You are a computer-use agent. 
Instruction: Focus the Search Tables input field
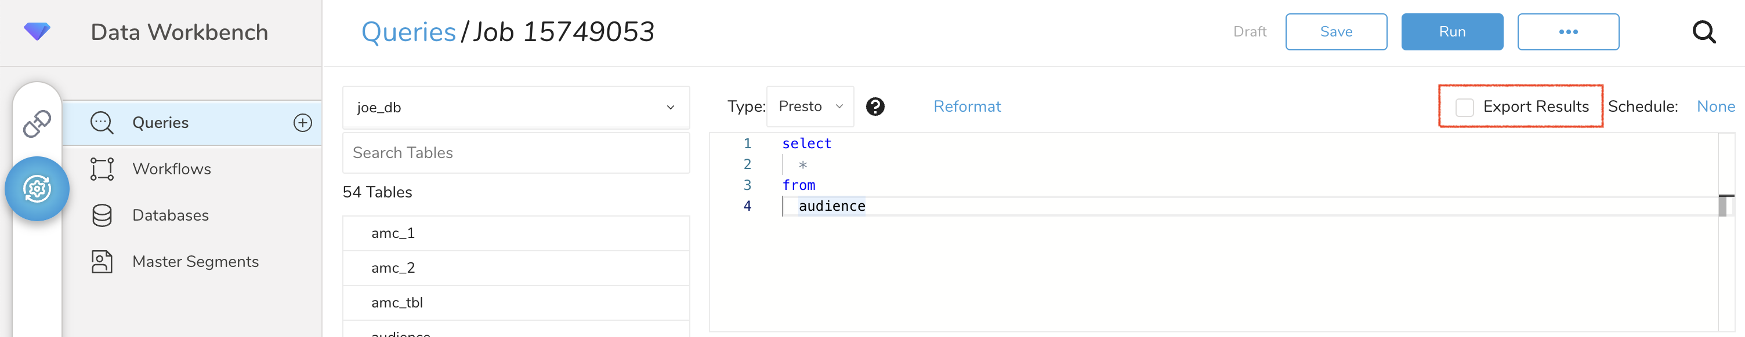tap(516, 153)
